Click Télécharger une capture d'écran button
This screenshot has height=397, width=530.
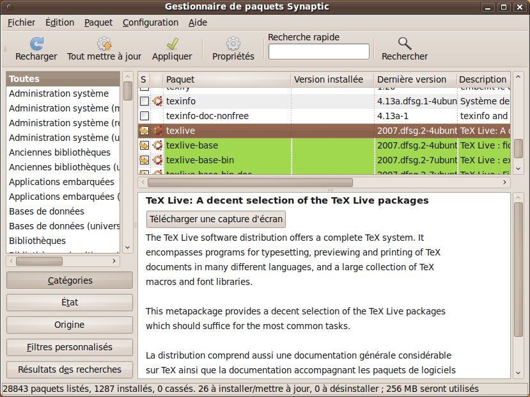coord(216,220)
